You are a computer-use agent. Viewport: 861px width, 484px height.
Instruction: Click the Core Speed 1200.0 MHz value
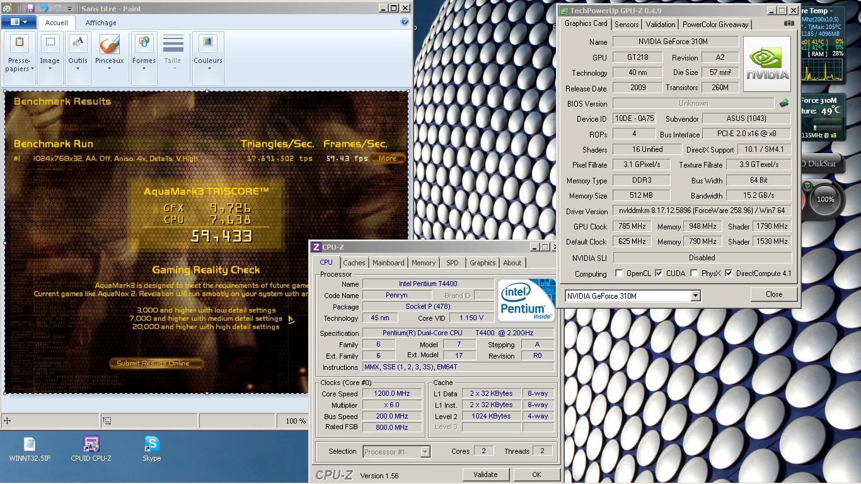coord(392,393)
